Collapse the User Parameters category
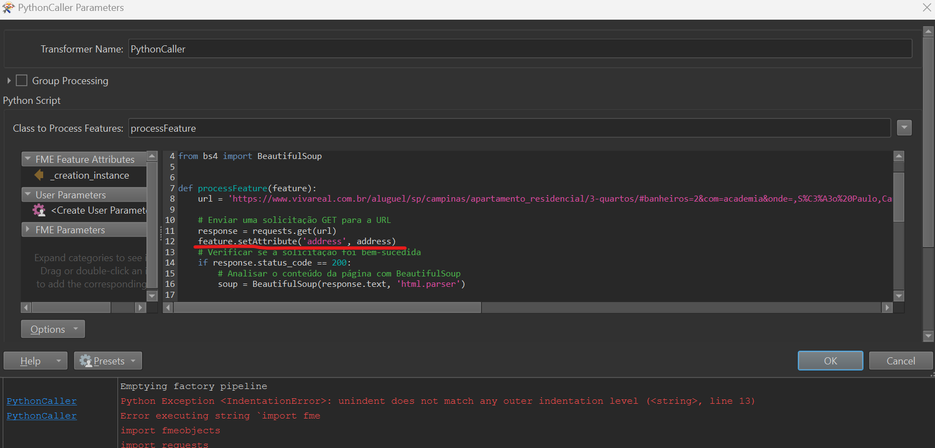The width and height of the screenshot is (935, 448). (28, 194)
